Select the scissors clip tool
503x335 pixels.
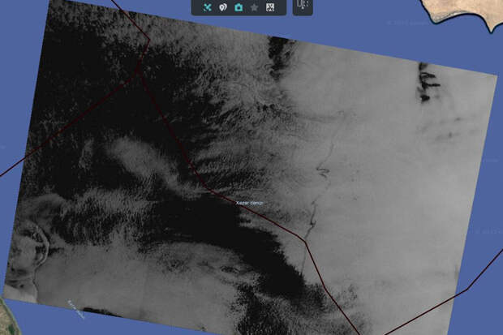coord(270,7)
